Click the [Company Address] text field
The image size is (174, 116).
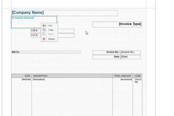click(x=23, y=18)
